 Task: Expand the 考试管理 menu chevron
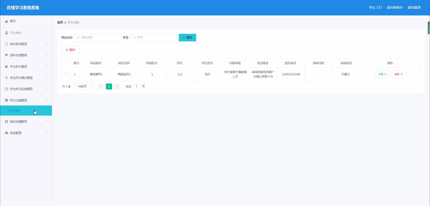tap(47, 132)
